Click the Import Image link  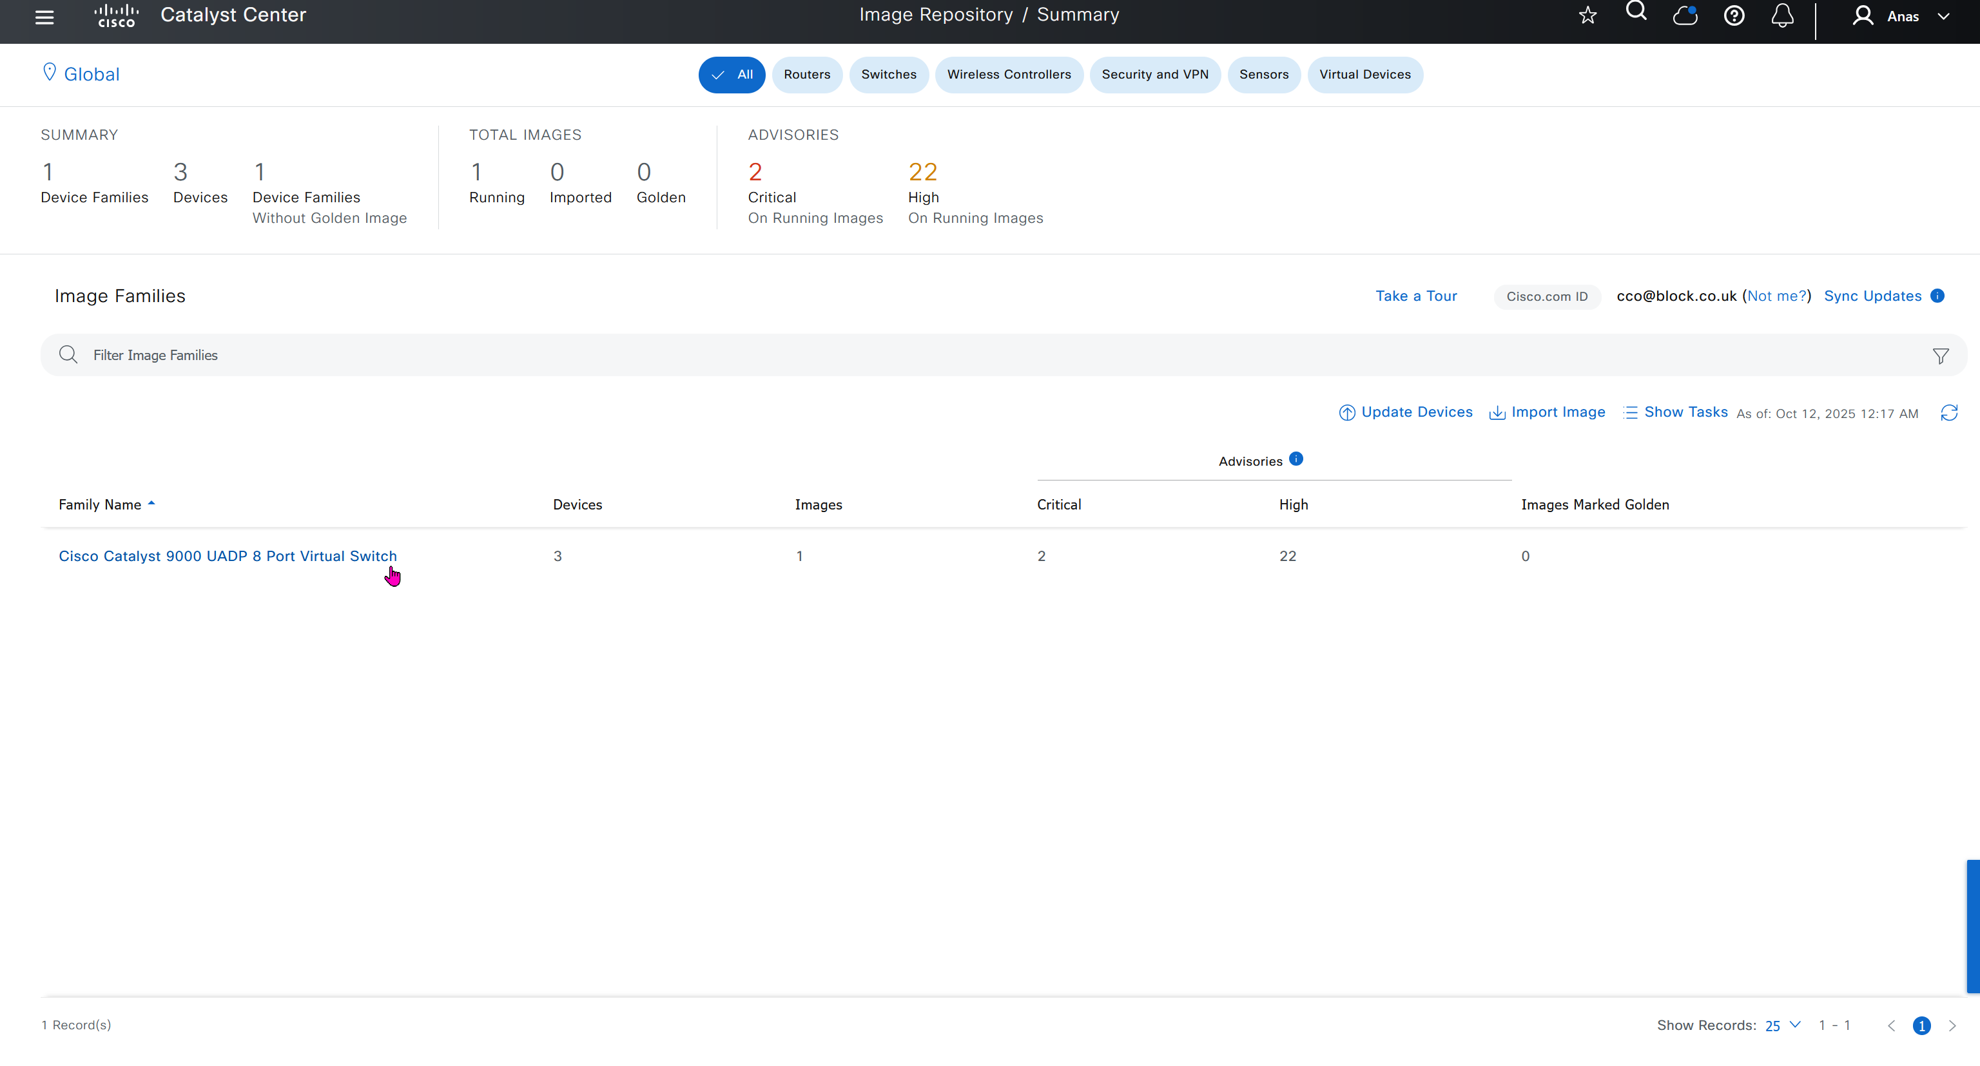(x=1548, y=412)
